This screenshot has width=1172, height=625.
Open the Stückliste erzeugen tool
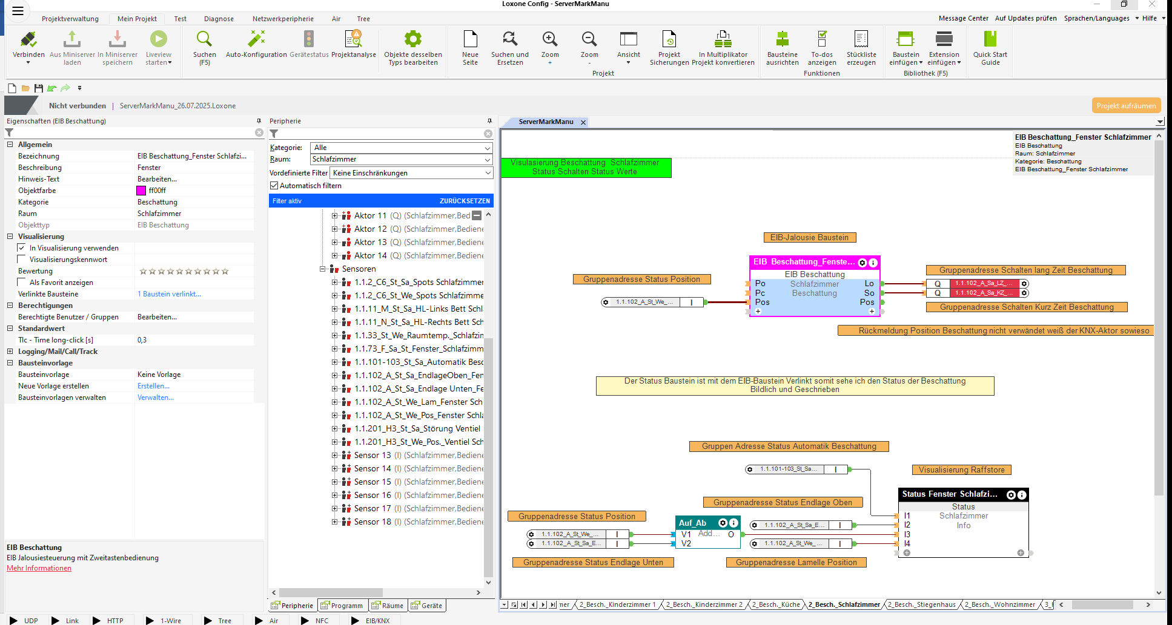[x=861, y=40]
